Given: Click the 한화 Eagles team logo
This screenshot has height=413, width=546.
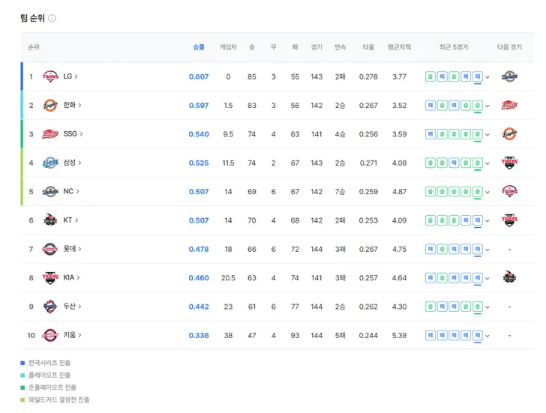Looking at the screenshot, I should click(50, 105).
